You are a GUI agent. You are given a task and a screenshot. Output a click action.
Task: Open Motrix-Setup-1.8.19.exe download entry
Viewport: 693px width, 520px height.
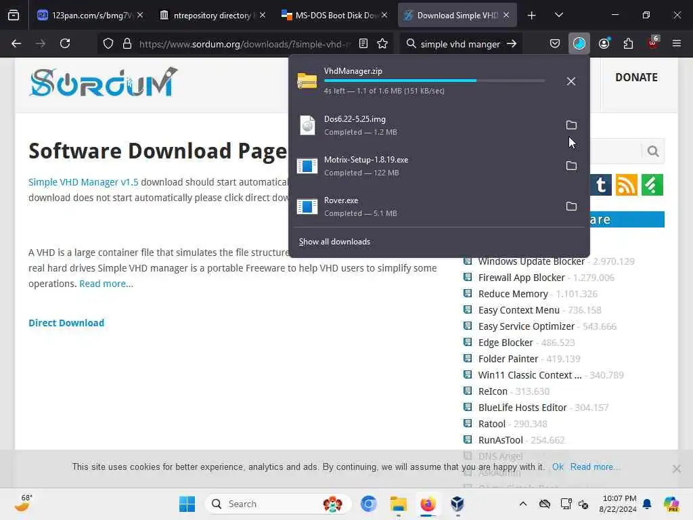424,166
